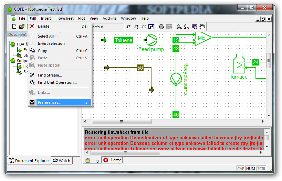Click the insert unit operation icon
Image resolution: width=282 pixels, height=181 pixels.
[161, 27]
